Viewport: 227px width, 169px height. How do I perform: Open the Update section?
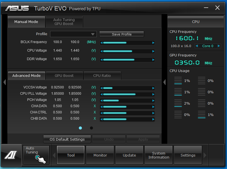click(129, 155)
